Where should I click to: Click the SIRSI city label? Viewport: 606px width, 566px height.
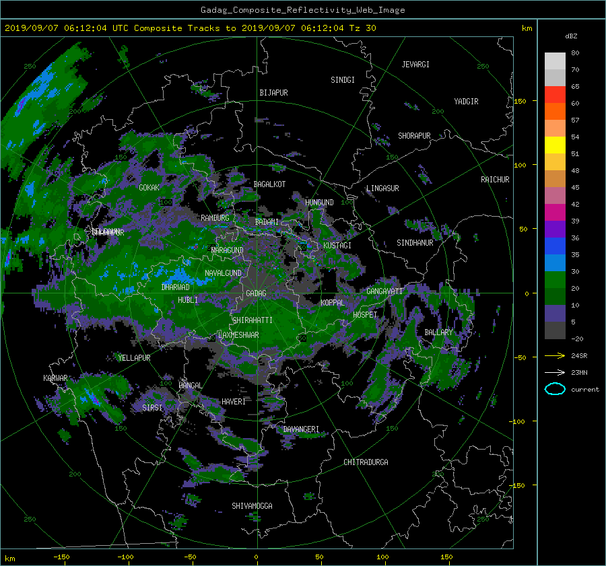coord(152,408)
